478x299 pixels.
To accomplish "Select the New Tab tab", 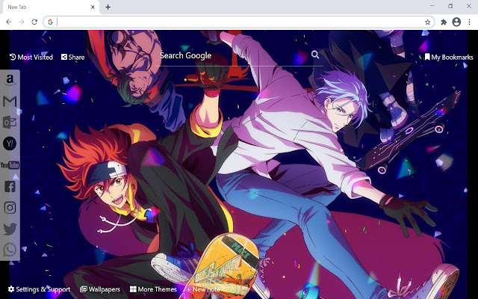I will click(x=52, y=7).
